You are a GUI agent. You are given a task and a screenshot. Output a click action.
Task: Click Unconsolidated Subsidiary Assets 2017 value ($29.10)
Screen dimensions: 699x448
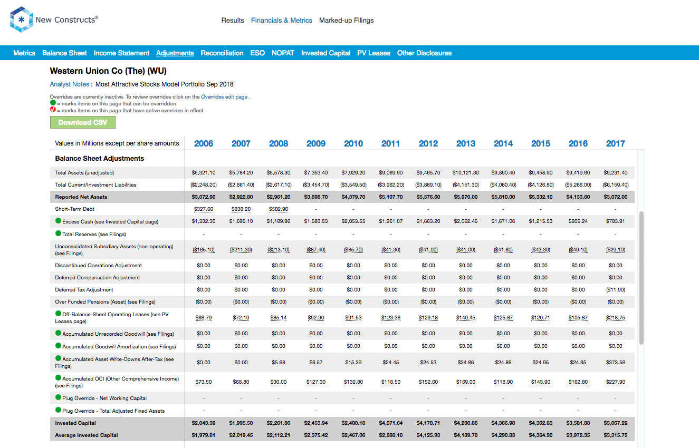(x=616, y=250)
